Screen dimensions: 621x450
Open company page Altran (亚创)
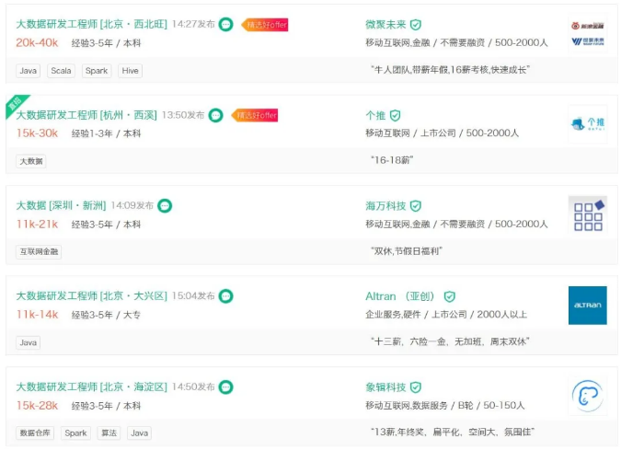point(400,296)
